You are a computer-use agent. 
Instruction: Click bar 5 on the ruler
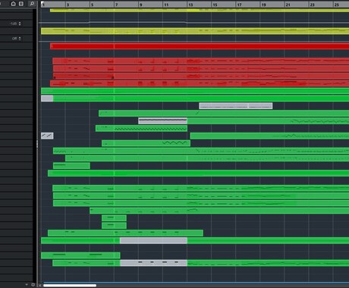point(92,5)
